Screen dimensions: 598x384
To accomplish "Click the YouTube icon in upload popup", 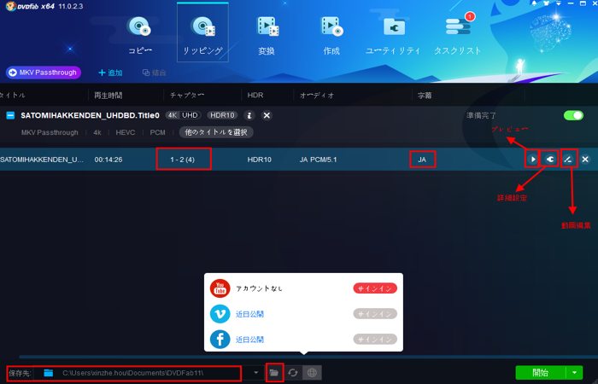I will tap(220, 288).
